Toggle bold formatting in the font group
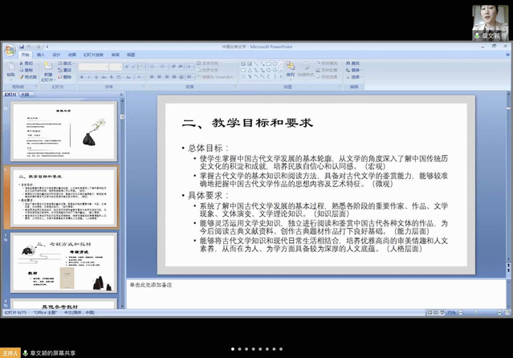This screenshot has width=513, height=358. tap(82, 77)
